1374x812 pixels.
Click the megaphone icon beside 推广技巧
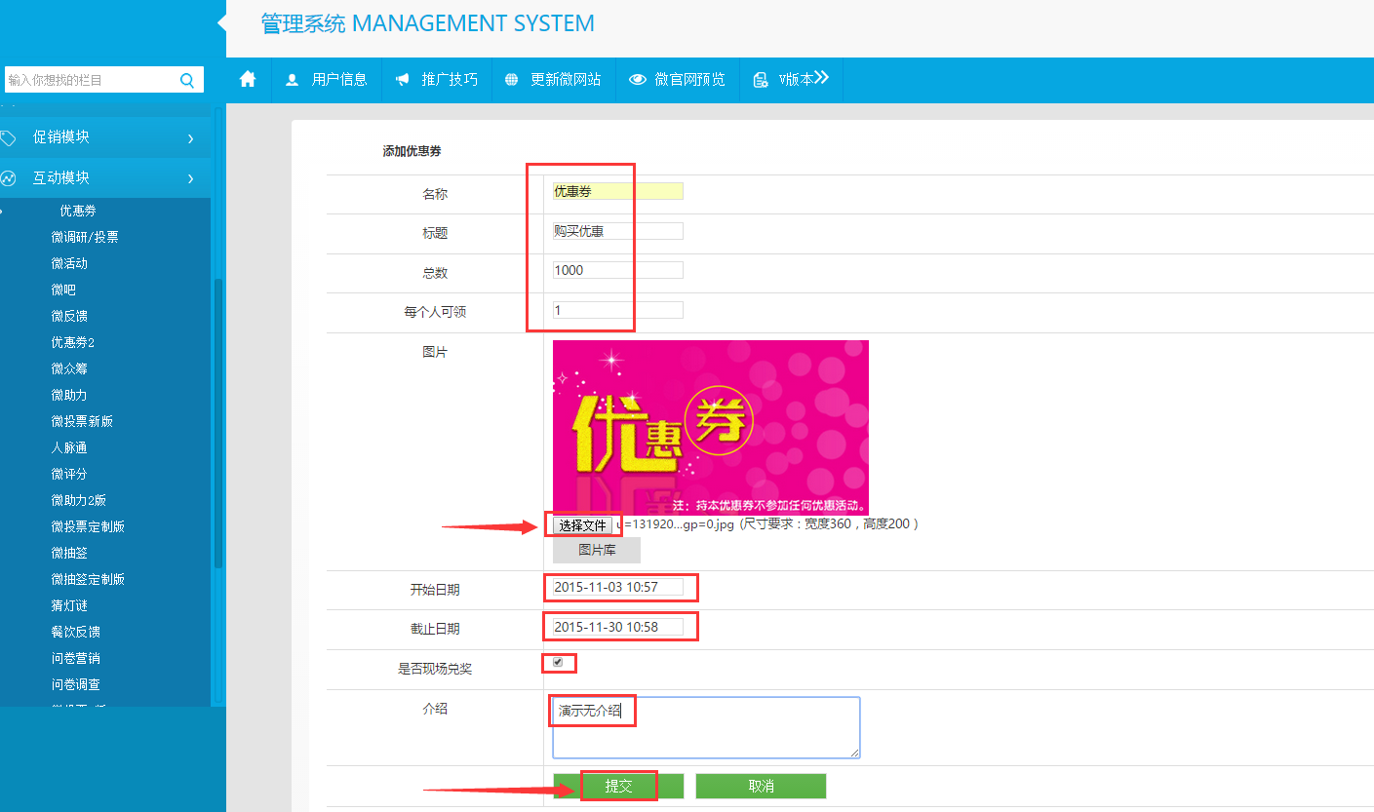[402, 80]
